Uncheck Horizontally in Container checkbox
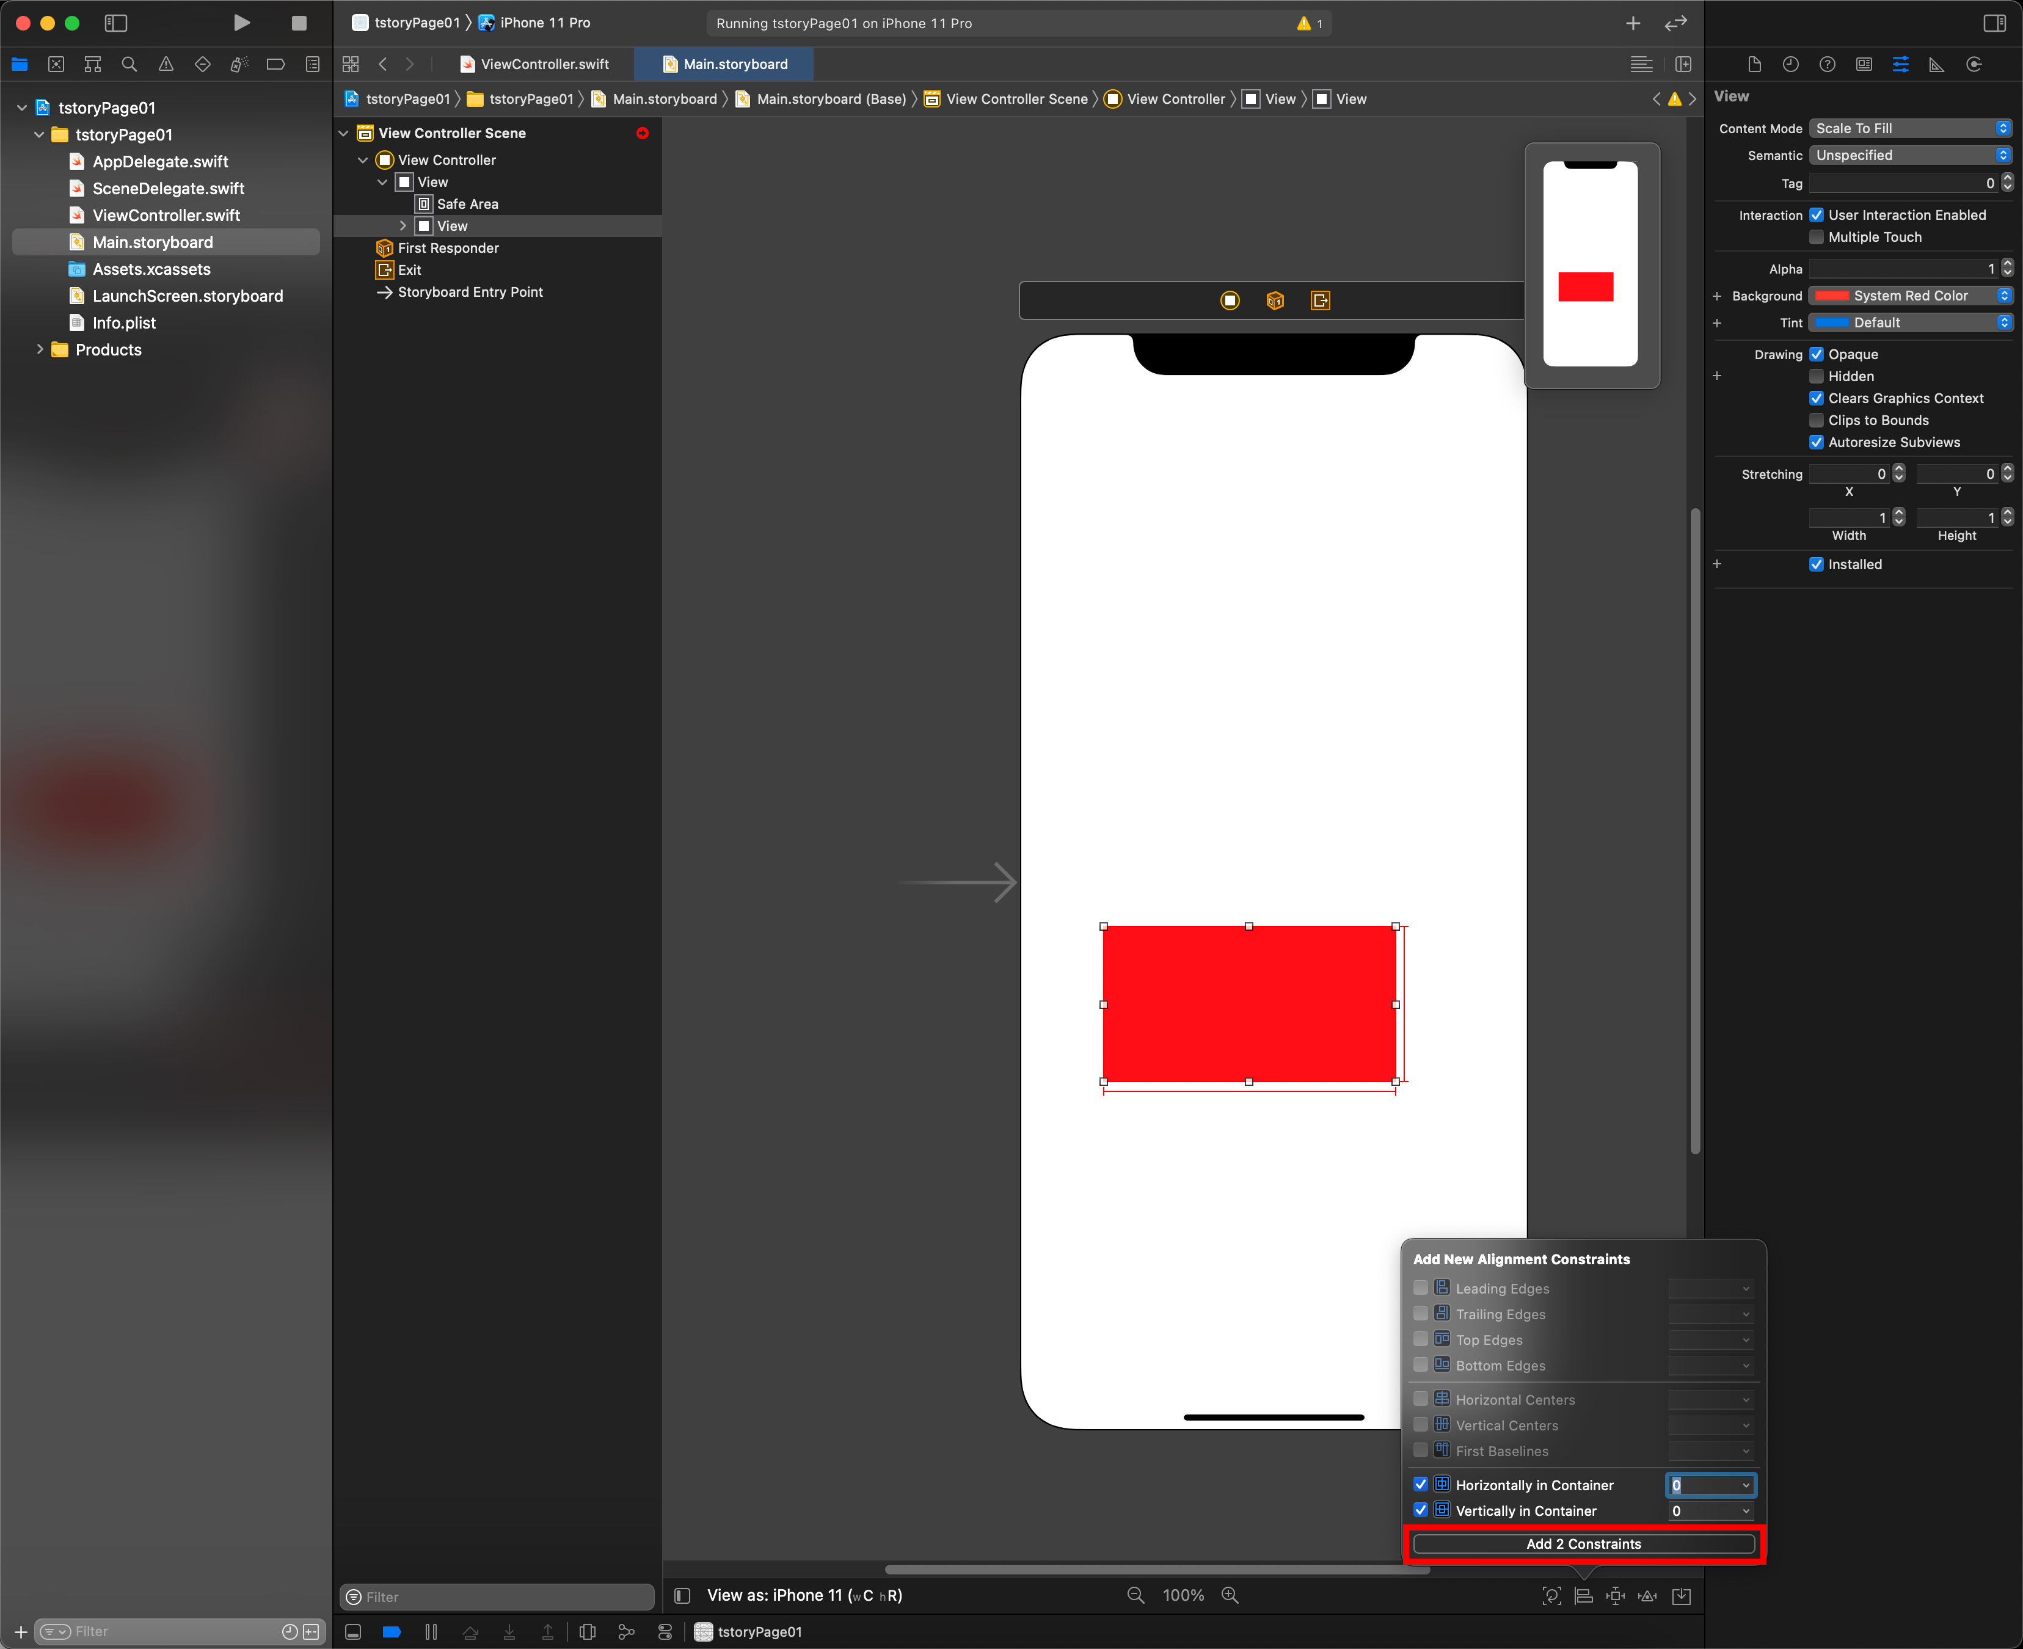Viewport: 2023px width, 1649px height. click(1421, 1483)
